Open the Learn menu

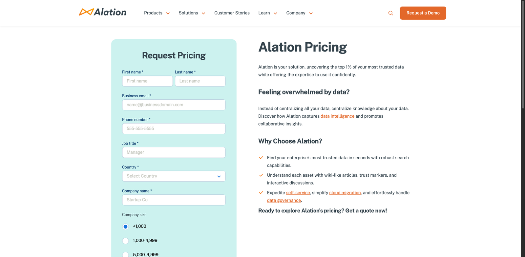point(264,13)
